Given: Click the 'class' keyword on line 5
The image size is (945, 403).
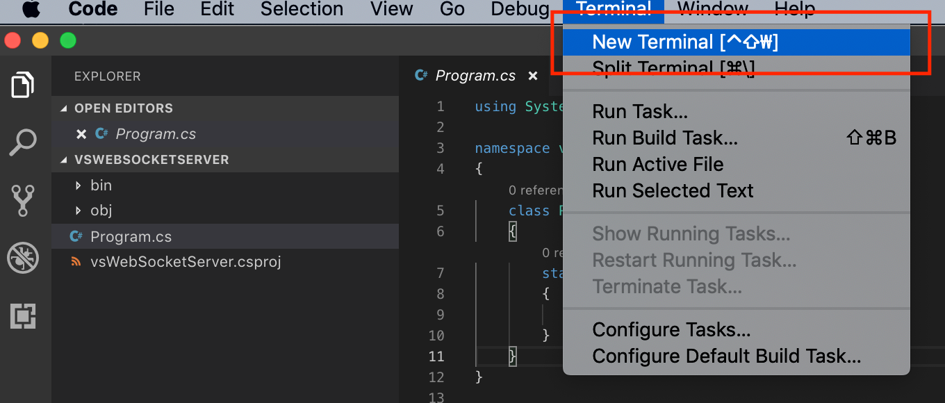Looking at the screenshot, I should click(529, 211).
